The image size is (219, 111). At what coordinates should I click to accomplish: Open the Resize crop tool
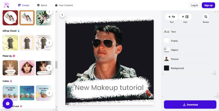point(206,17)
